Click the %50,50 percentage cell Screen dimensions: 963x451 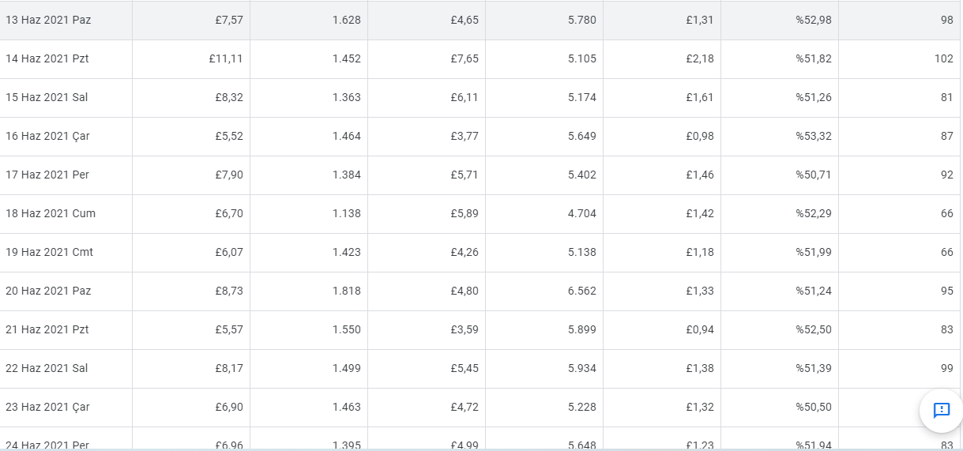[x=780, y=408]
